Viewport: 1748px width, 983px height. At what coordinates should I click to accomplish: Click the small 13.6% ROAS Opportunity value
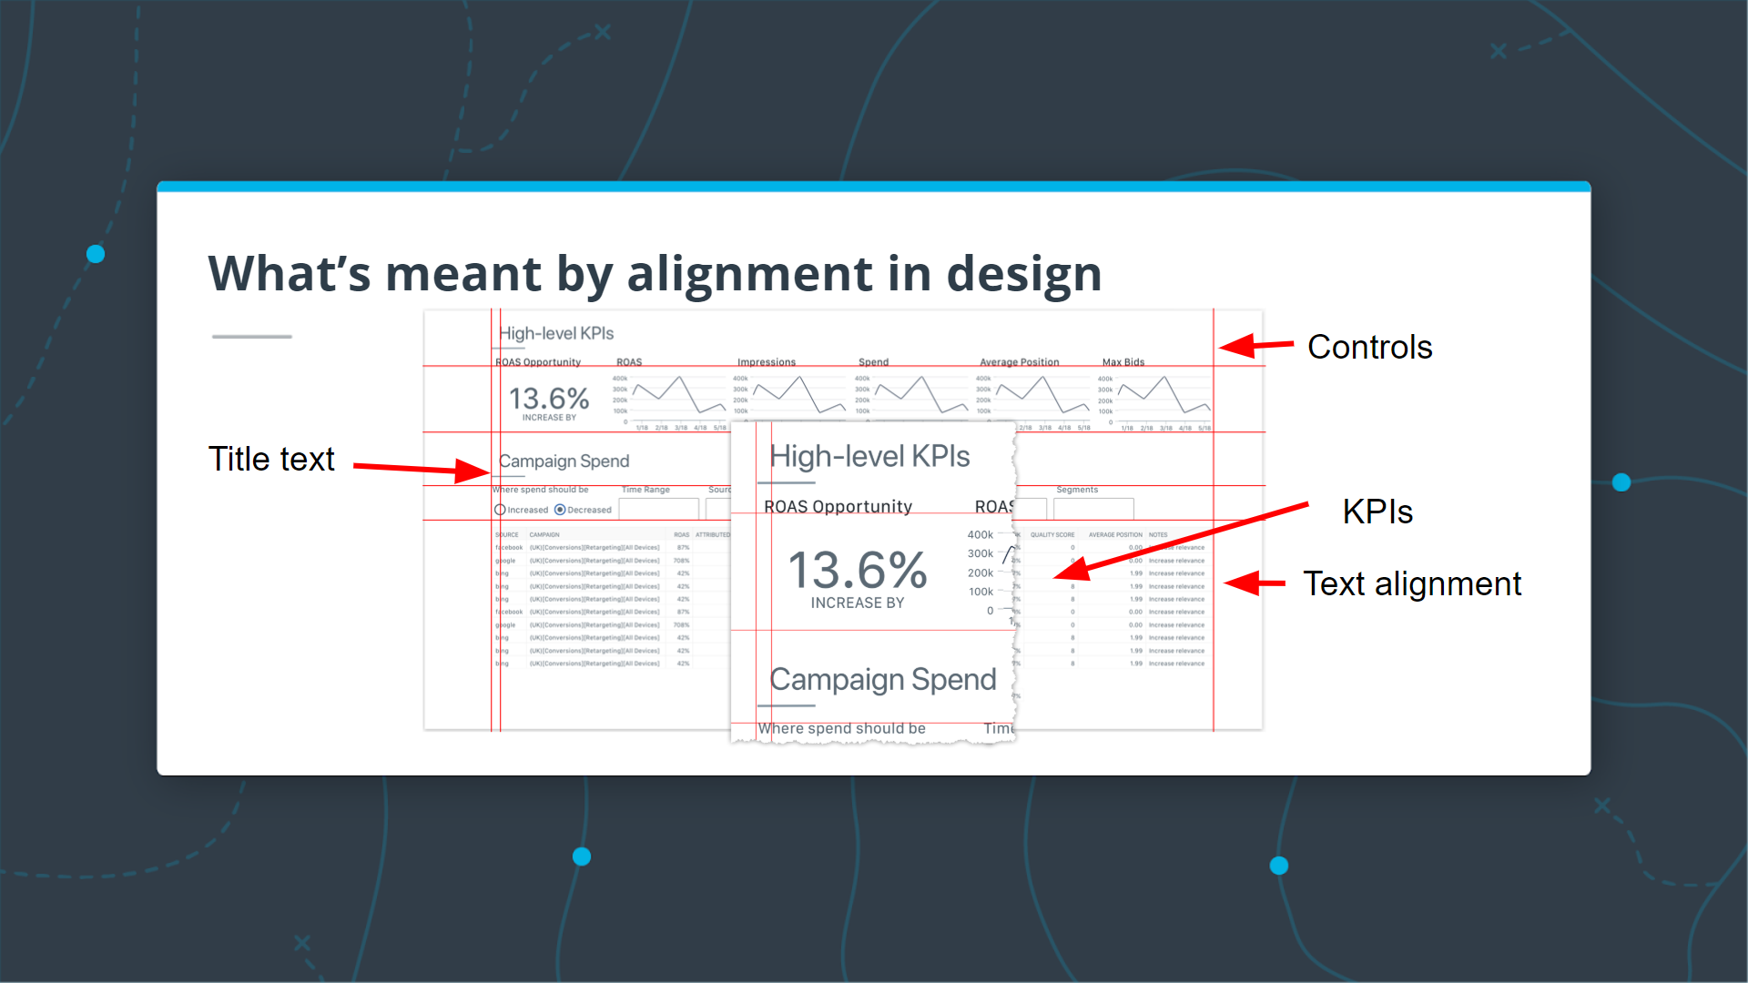click(x=548, y=399)
